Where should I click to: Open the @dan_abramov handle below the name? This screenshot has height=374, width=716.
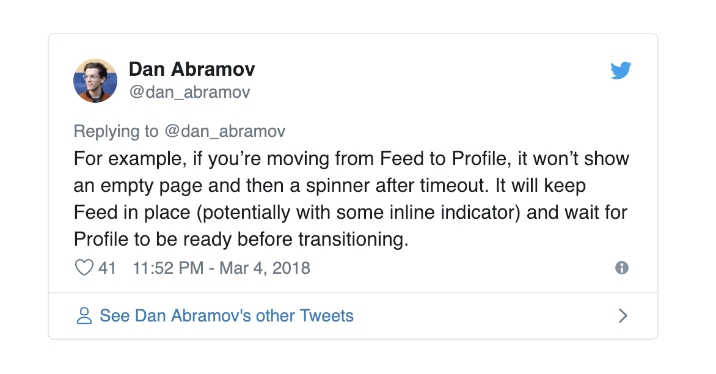pyautogui.click(x=189, y=92)
